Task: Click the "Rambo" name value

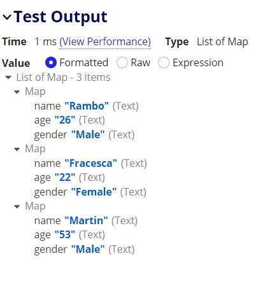Action: pos(87,106)
